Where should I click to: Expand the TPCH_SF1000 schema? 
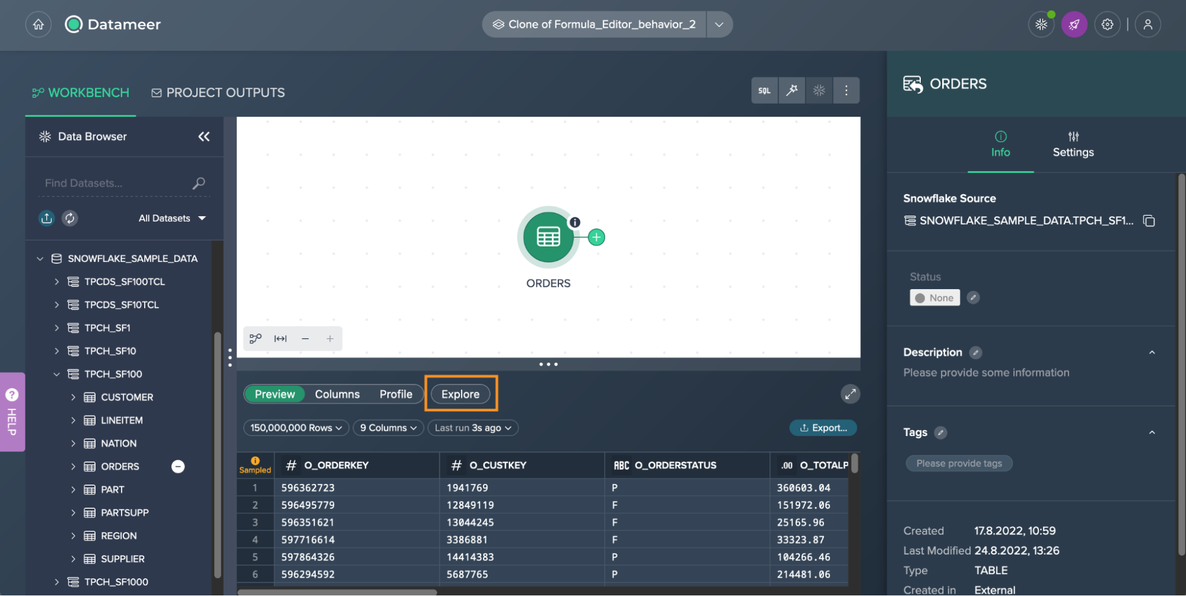[x=57, y=582]
